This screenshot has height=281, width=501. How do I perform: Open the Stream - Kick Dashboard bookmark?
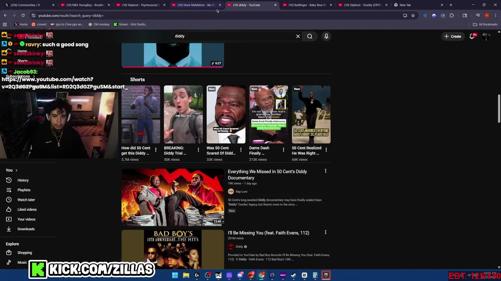point(130,24)
